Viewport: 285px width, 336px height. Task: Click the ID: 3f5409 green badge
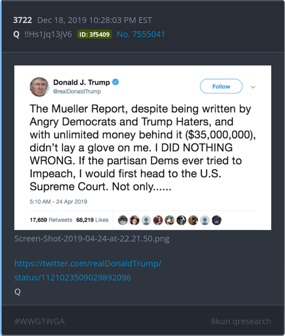coord(94,34)
